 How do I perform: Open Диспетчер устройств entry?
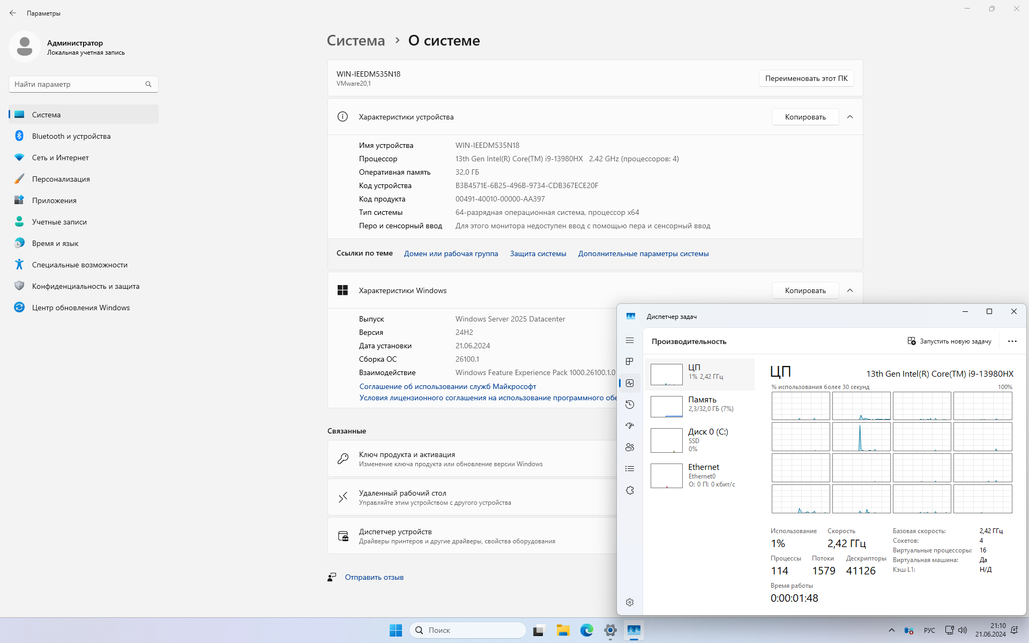472,536
